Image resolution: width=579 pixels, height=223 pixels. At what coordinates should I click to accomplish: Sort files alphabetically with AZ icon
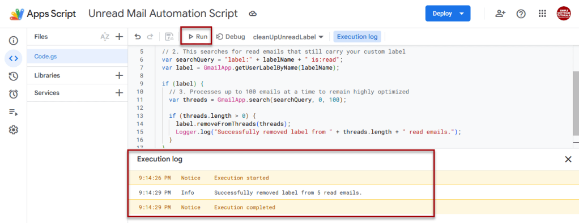(x=105, y=37)
